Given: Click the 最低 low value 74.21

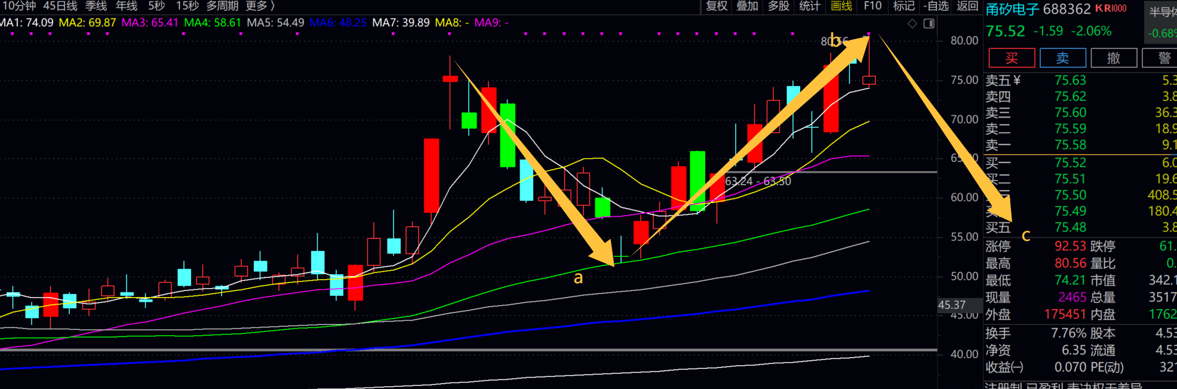Looking at the screenshot, I should point(1070,280).
